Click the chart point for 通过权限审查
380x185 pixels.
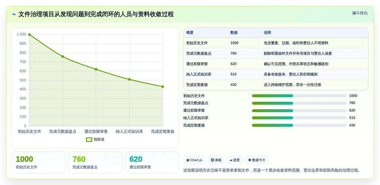coord(96,69)
